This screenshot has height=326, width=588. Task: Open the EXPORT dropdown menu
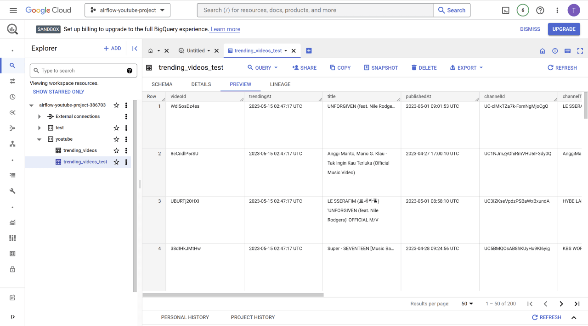[x=466, y=68]
